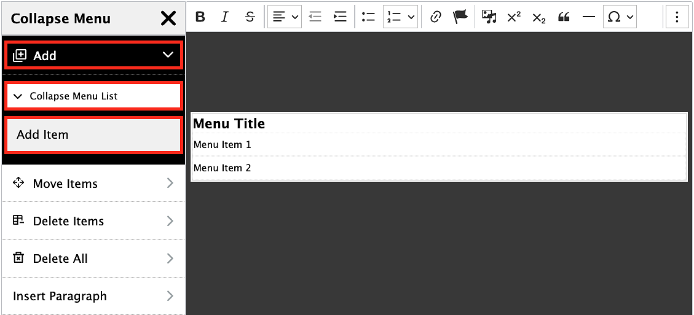Viewport: 694px width, 315px height.
Task: Click the Add Item button
Action: point(93,134)
